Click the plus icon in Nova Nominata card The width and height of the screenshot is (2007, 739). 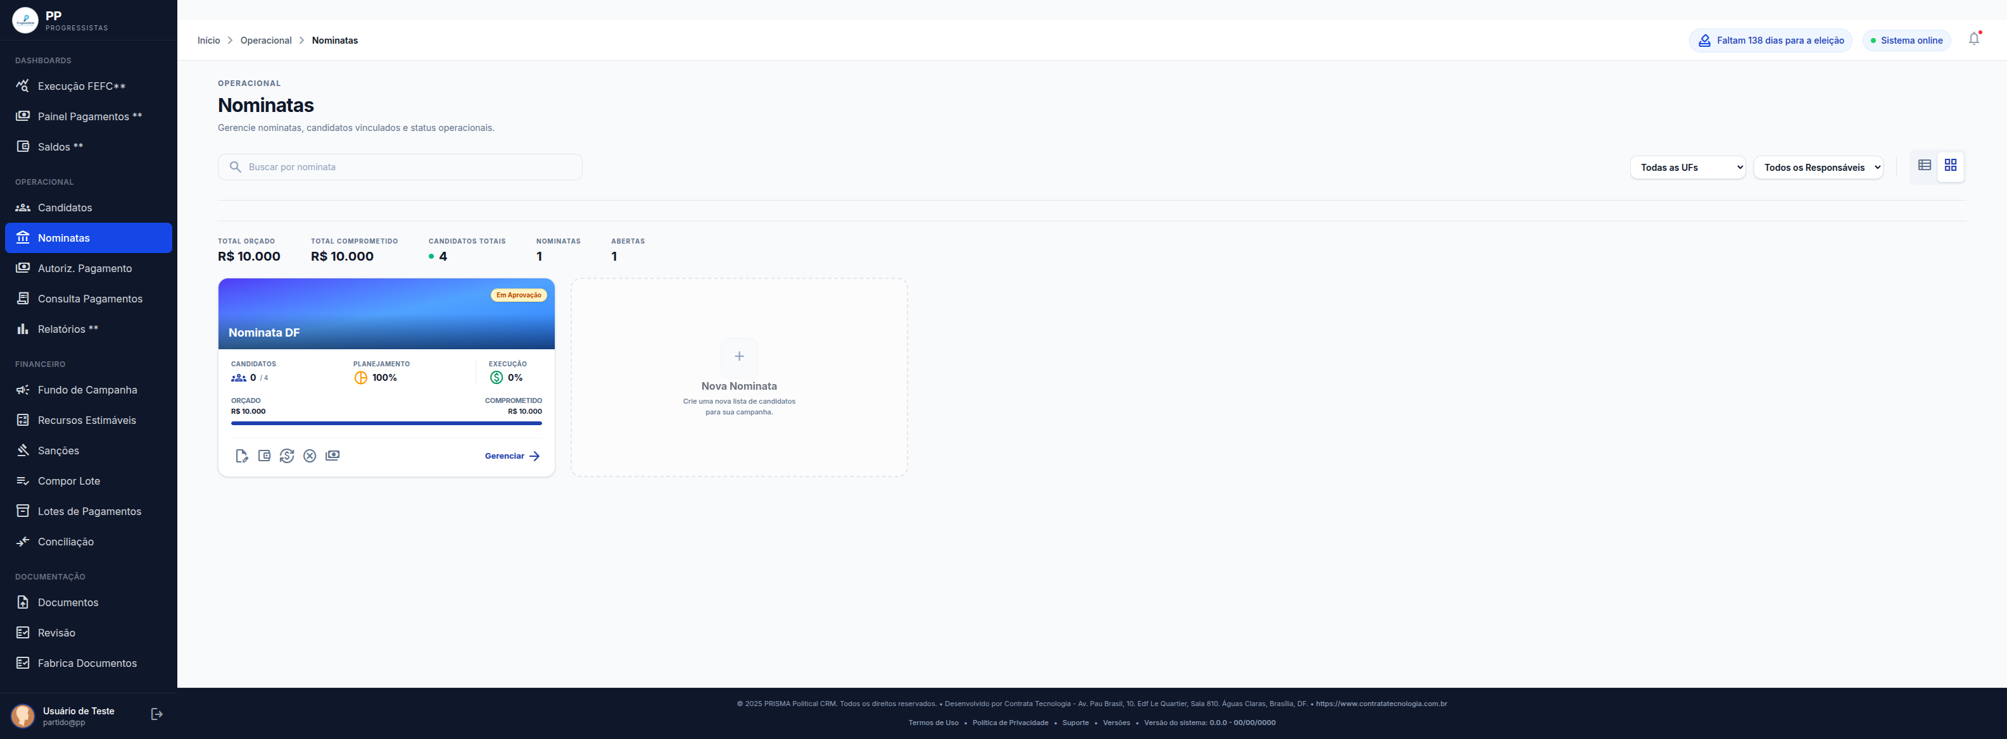pyautogui.click(x=739, y=357)
